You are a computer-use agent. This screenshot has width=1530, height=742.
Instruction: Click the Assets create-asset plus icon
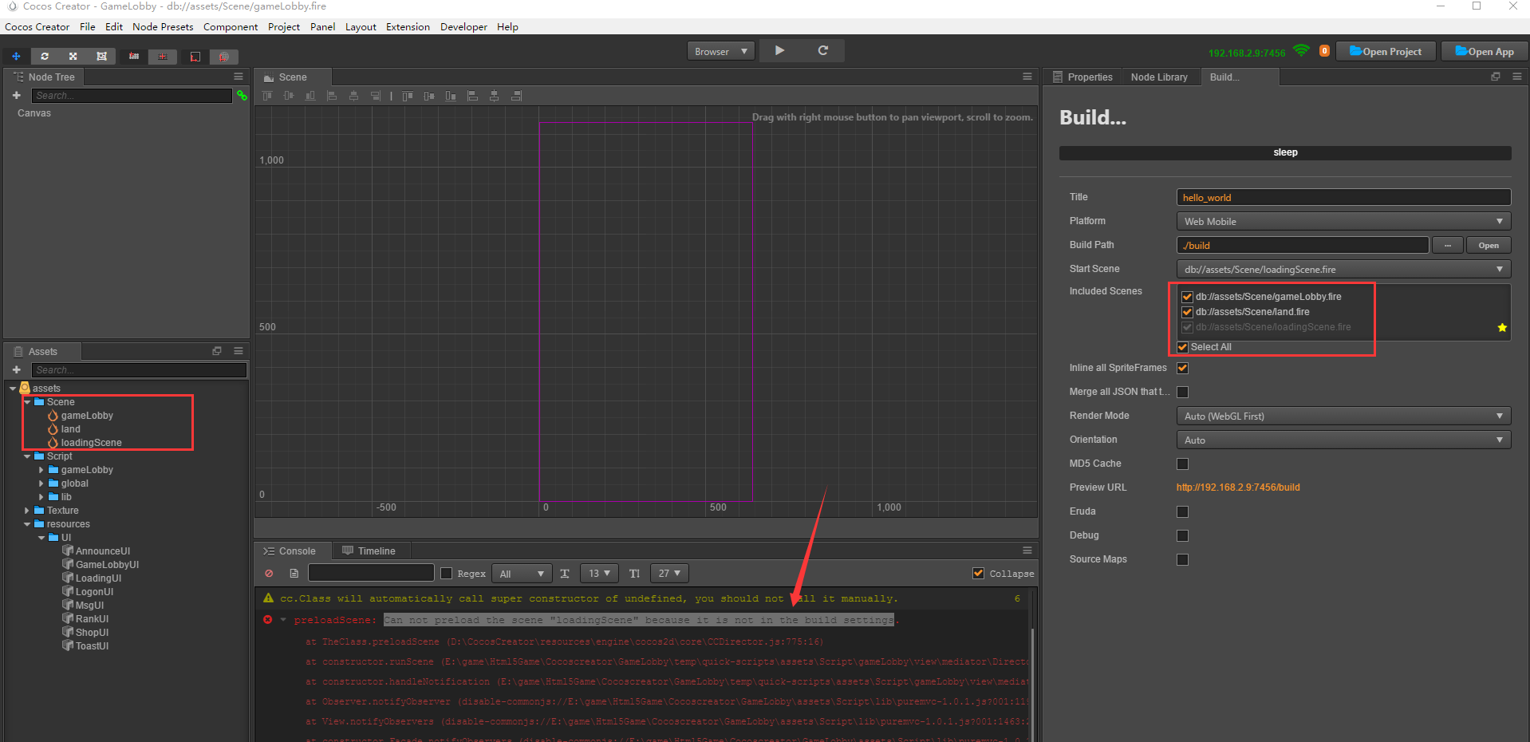tap(16, 370)
